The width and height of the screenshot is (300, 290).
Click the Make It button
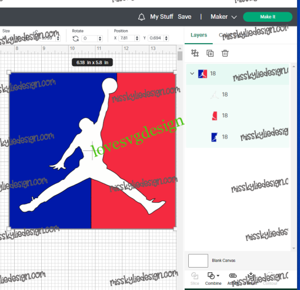(x=268, y=17)
